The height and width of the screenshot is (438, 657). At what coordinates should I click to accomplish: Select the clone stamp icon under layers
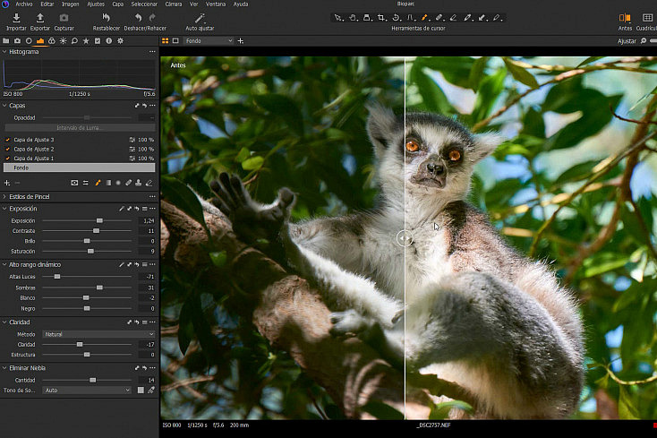138,183
